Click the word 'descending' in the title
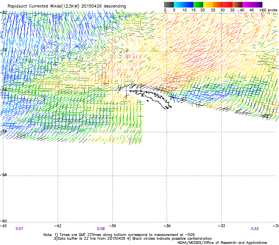Image resolution: width=279 pixels, height=245 pixels. coord(115,6)
